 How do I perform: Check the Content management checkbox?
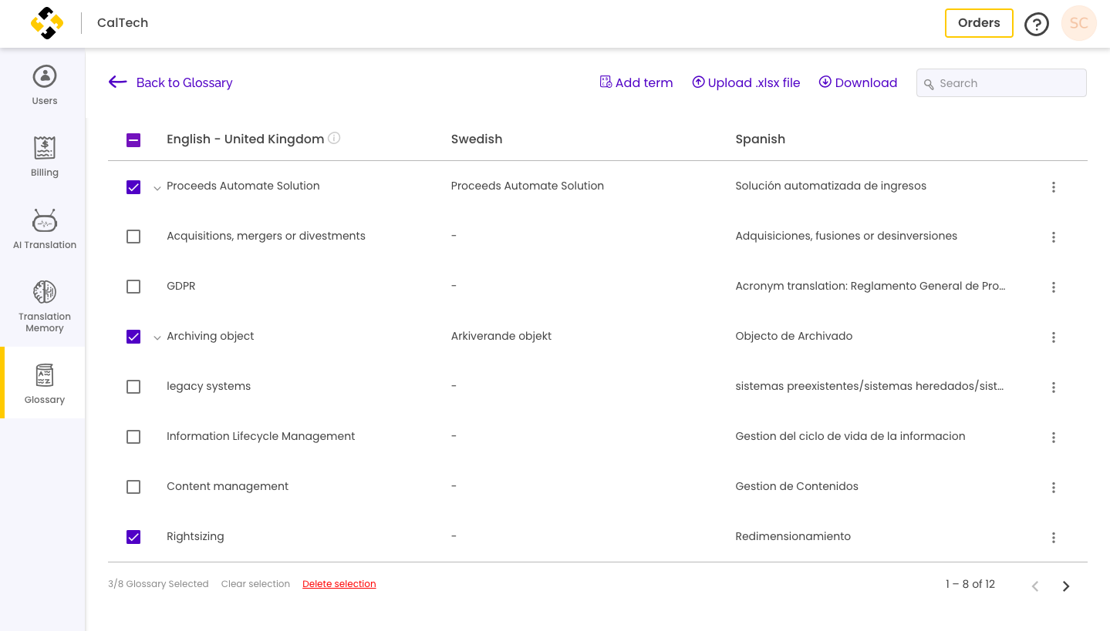point(133,487)
